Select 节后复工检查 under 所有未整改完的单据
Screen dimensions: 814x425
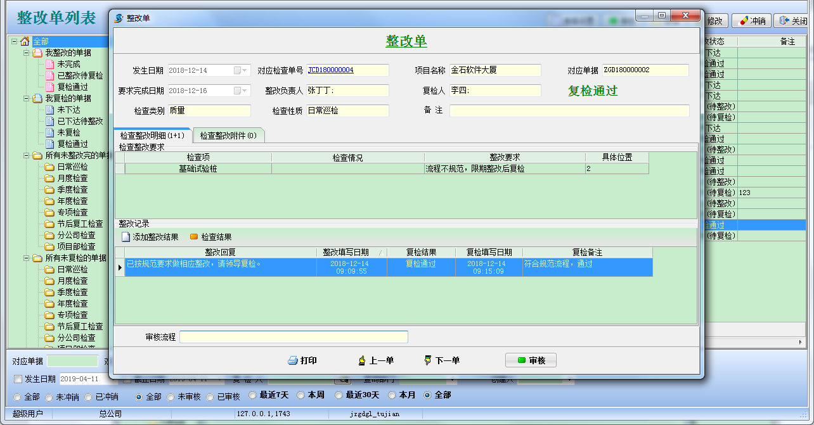click(80, 224)
